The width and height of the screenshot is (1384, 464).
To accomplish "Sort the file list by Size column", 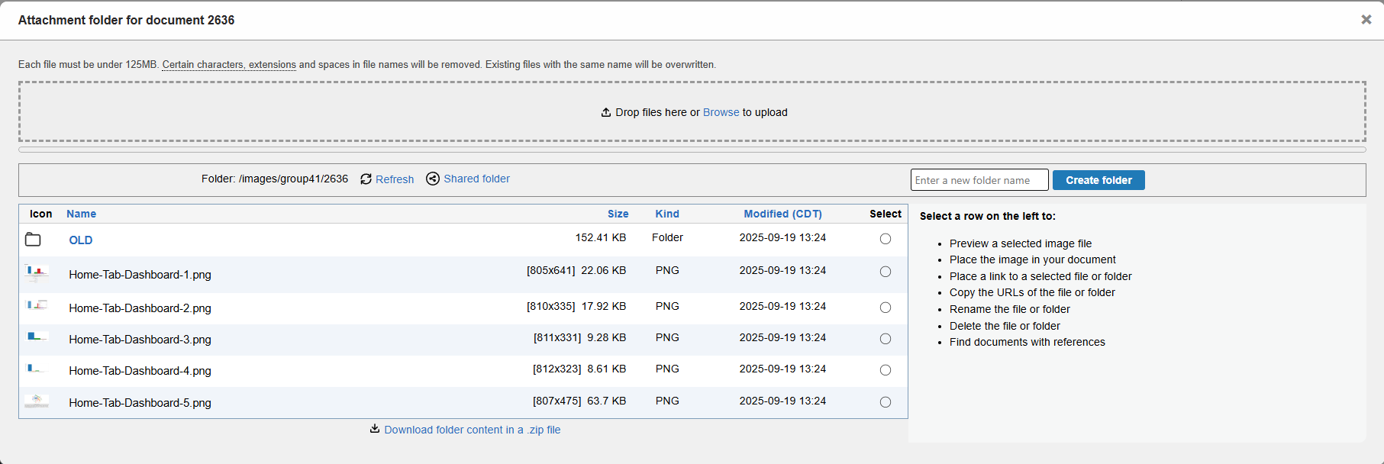I will 618,214.
